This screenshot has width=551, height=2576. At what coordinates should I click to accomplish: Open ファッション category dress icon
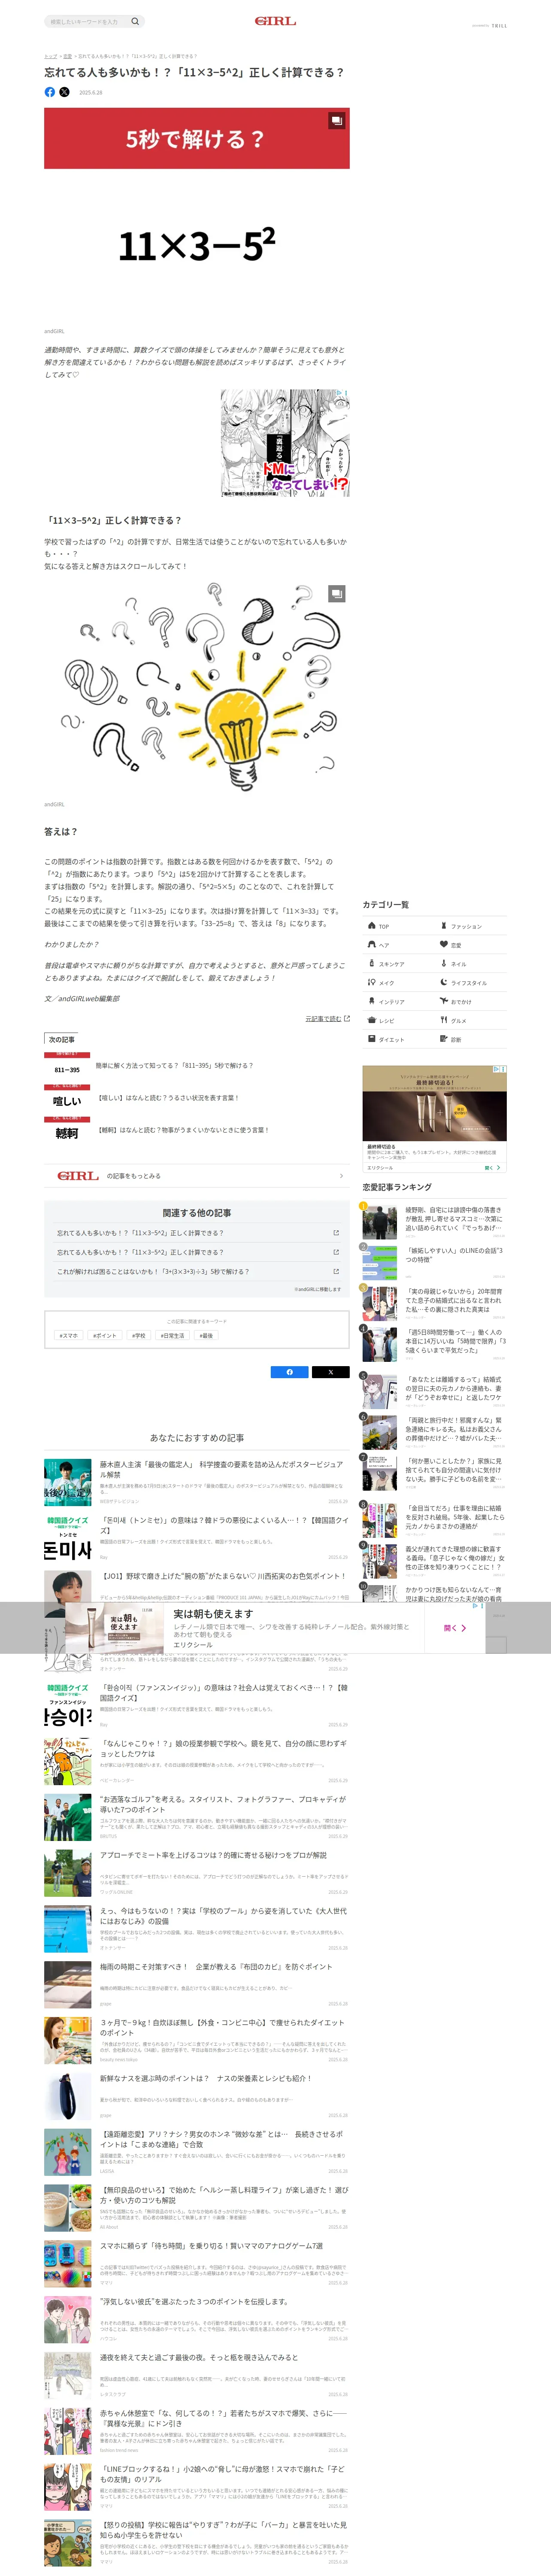click(x=444, y=926)
